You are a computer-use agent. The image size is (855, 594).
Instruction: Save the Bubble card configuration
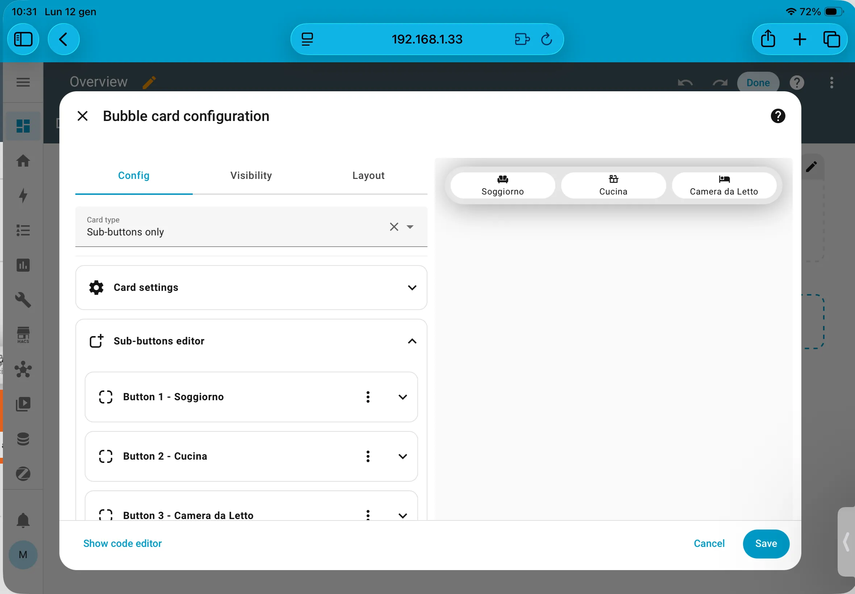pyautogui.click(x=765, y=543)
